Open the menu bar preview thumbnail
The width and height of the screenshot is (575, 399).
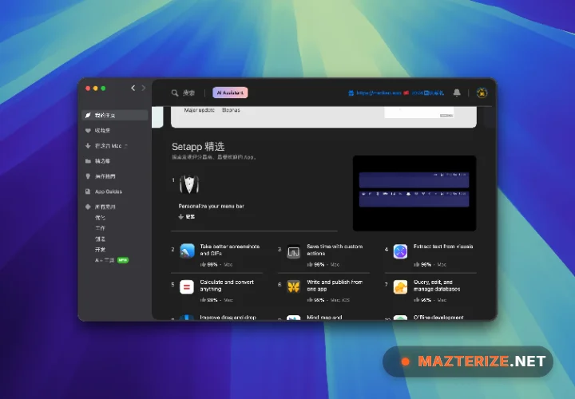pos(414,193)
